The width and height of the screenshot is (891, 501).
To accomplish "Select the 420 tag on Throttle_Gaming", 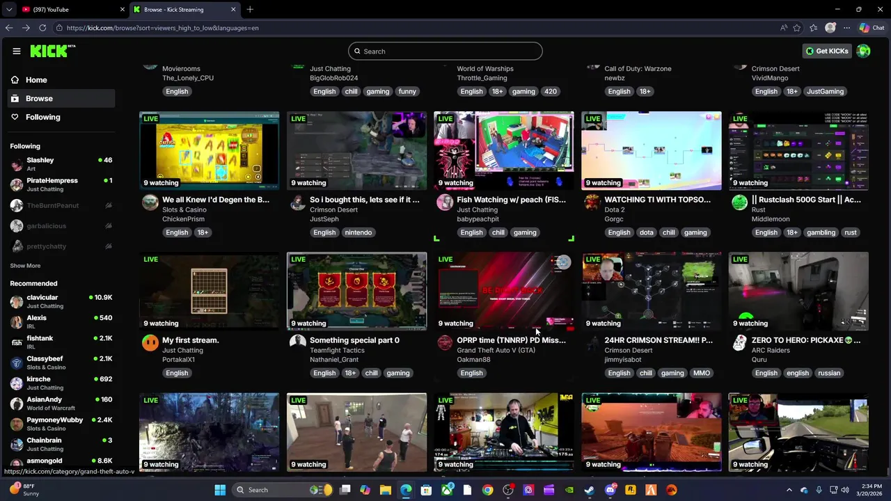I will click(x=550, y=91).
